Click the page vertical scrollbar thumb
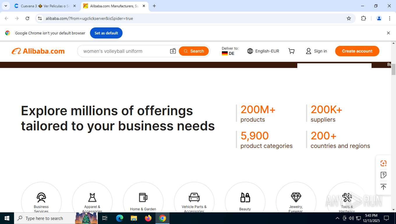Viewport: 396px width, 224px height. tap(393, 69)
